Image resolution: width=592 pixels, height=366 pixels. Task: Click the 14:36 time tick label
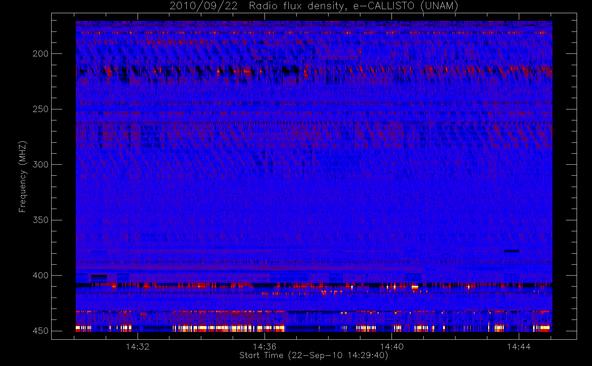tap(265, 347)
